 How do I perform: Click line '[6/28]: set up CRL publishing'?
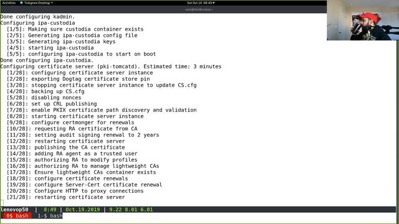tap(52, 104)
